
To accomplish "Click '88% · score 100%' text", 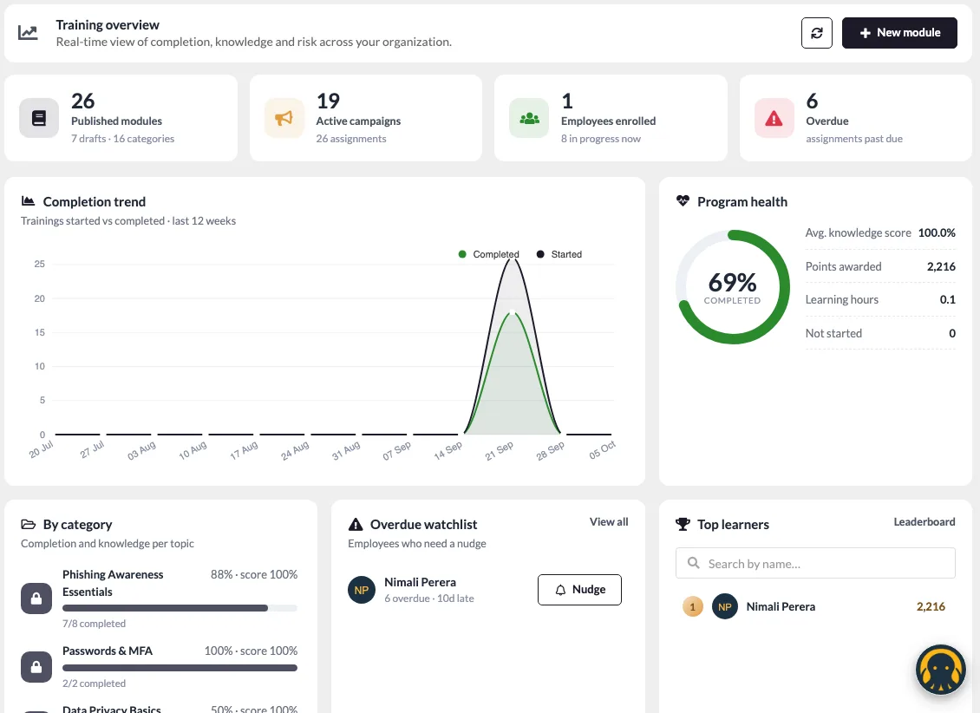I will click(254, 574).
